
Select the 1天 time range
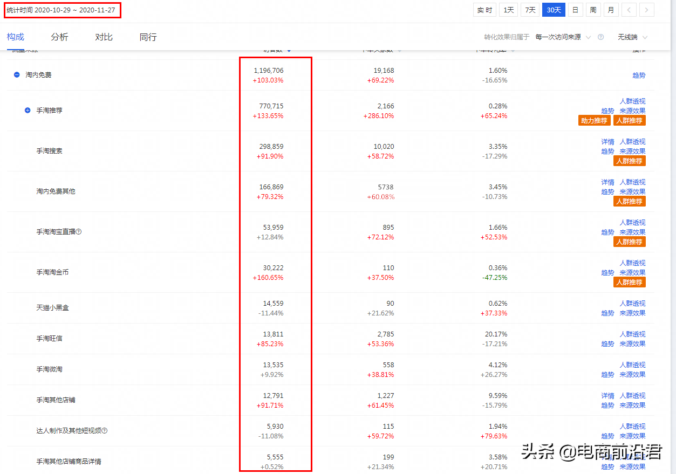point(508,10)
